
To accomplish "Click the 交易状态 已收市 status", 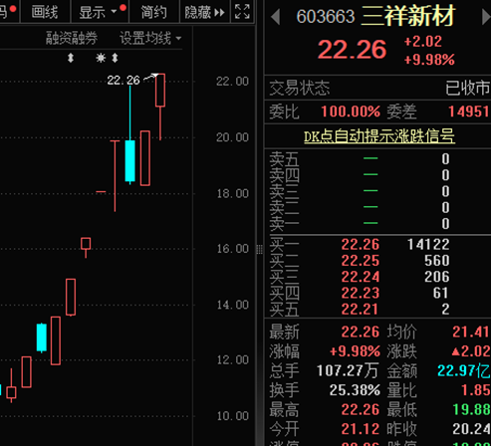I will [x=467, y=89].
